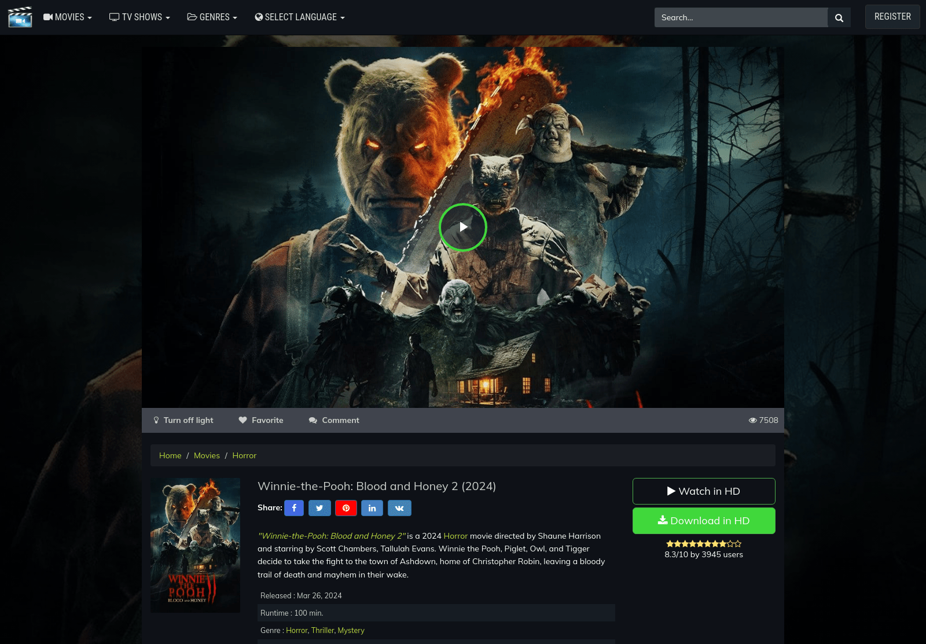The image size is (926, 644).
Task: Share on Pinterest
Action: tap(346, 508)
